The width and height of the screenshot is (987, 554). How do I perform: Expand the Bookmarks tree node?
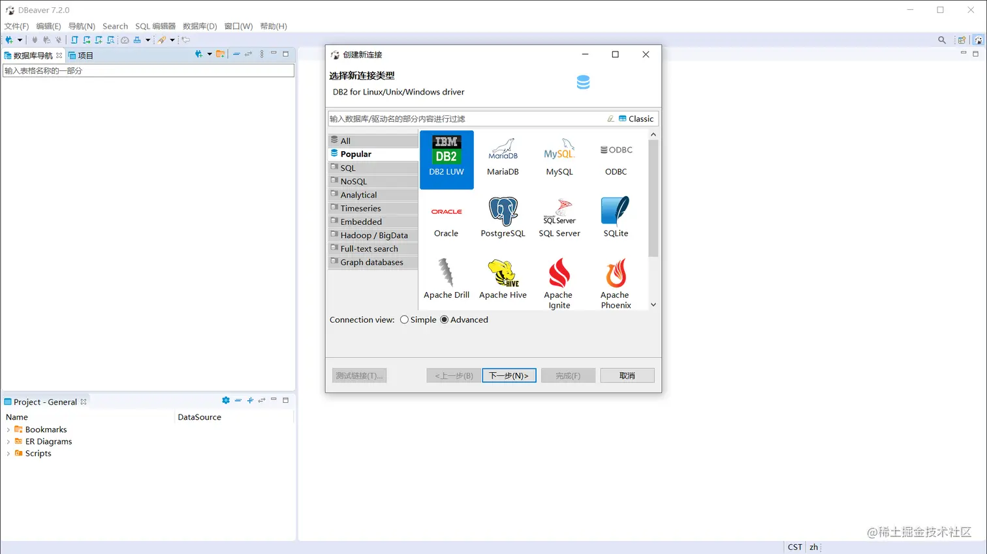pos(8,430)
